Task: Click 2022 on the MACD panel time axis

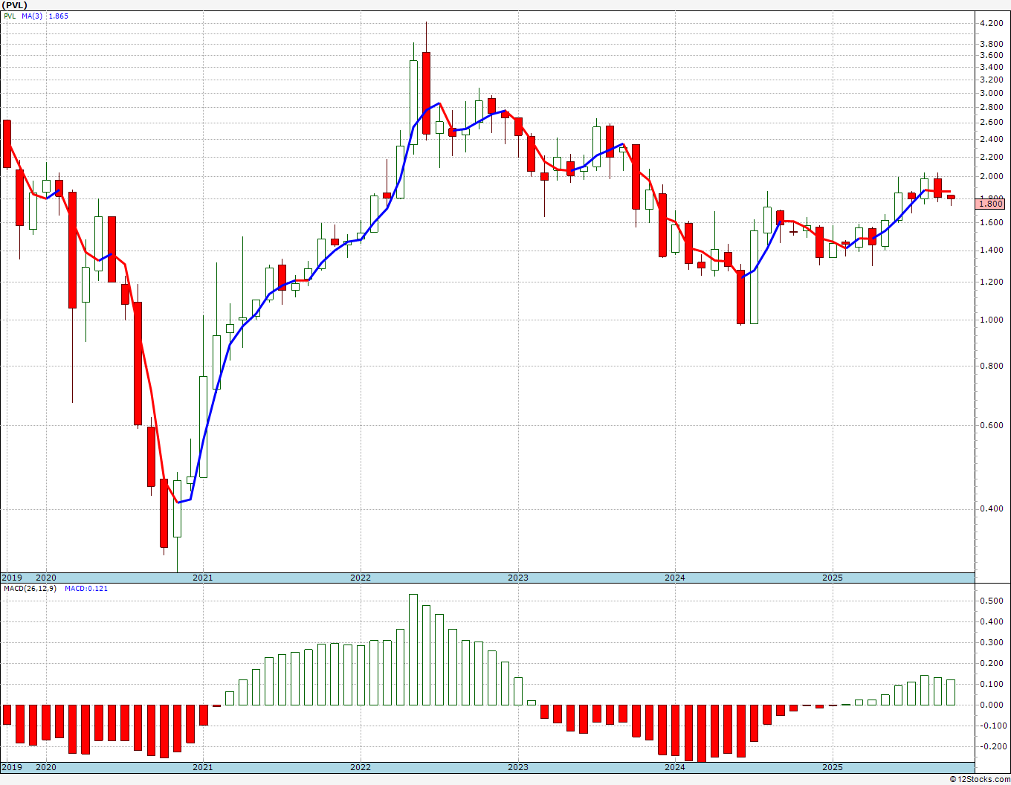Action: 361,767
